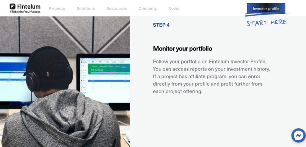
Task: Click the Fintelum brand name text
Action: point(29,7)
